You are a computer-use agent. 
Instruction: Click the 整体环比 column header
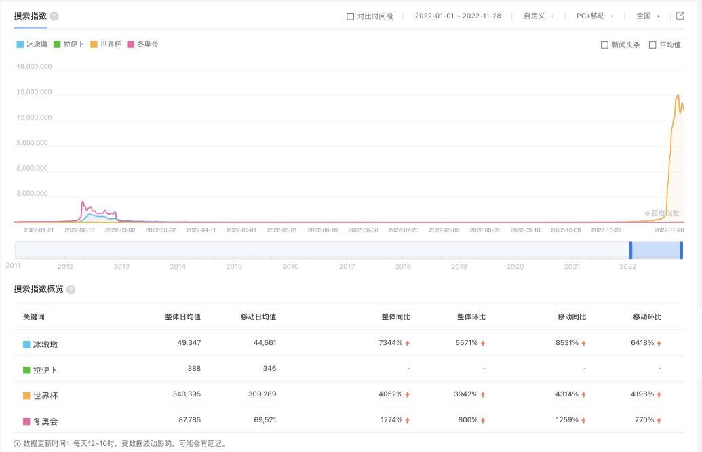(x=471, y=317)
